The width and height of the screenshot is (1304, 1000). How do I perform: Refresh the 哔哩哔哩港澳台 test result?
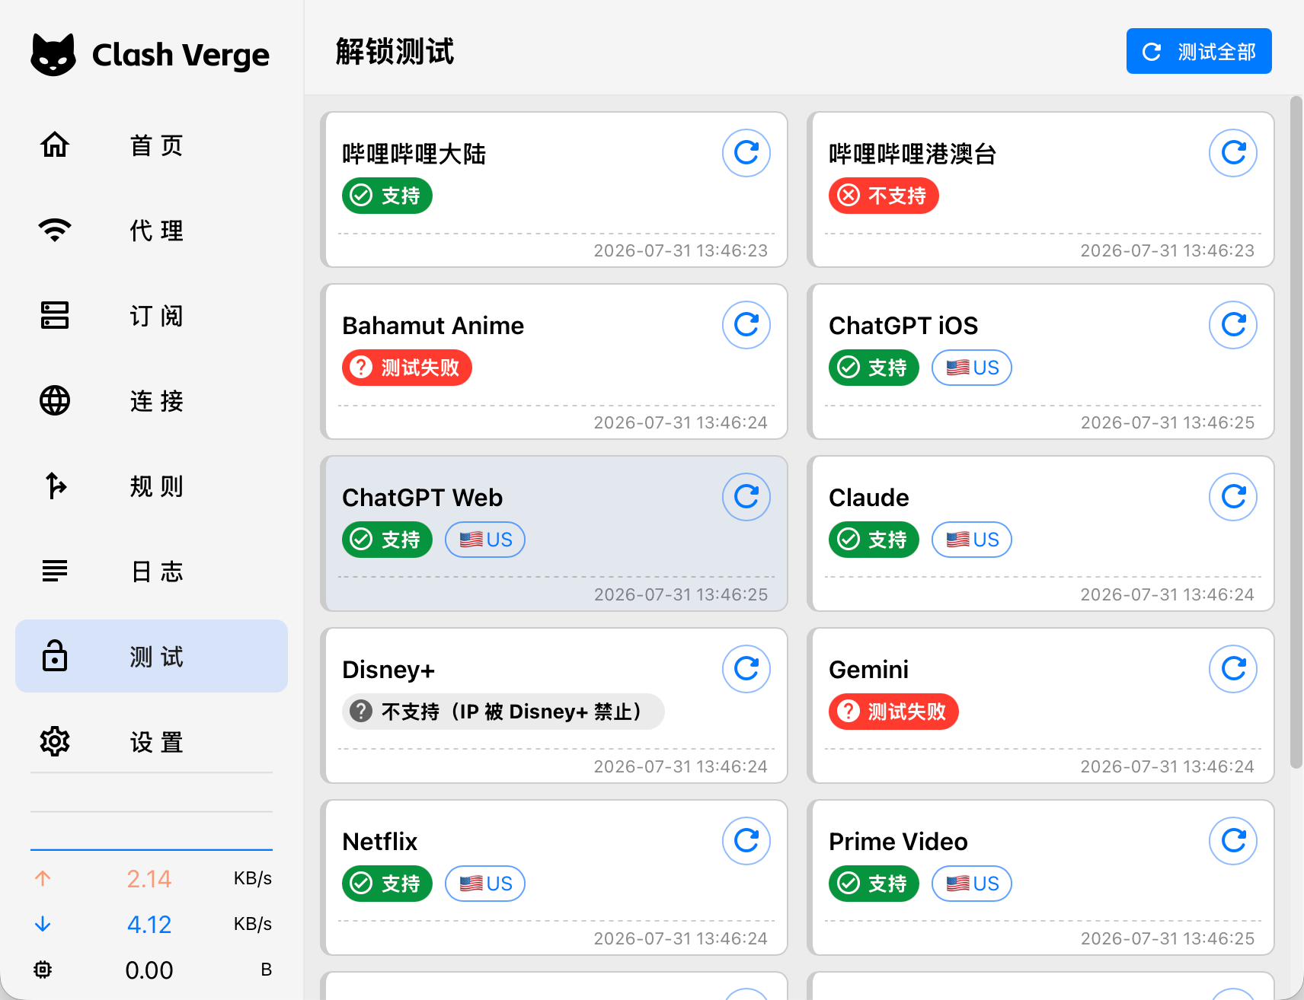1233,153
